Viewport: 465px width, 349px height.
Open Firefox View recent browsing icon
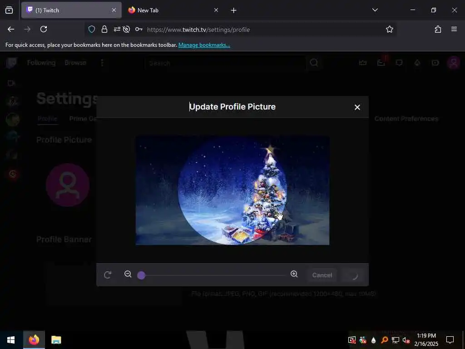9,10
